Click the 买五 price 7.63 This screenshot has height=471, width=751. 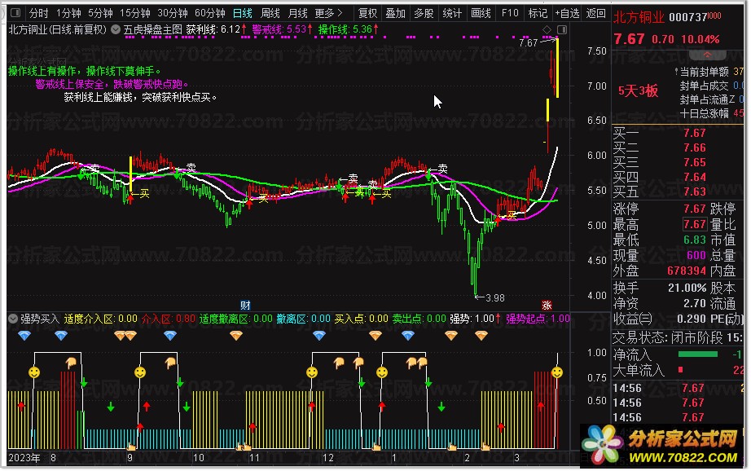click(x=695, y=191)
